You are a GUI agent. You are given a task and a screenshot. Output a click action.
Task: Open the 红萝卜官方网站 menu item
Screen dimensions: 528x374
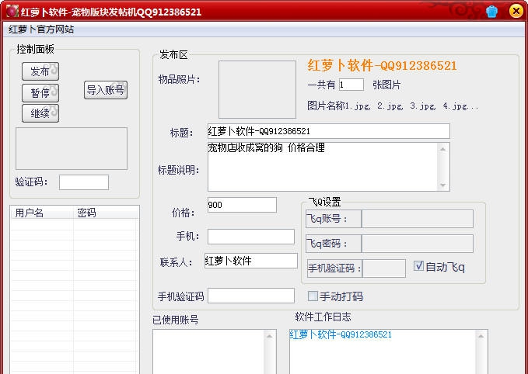click(x=41, y=29)
